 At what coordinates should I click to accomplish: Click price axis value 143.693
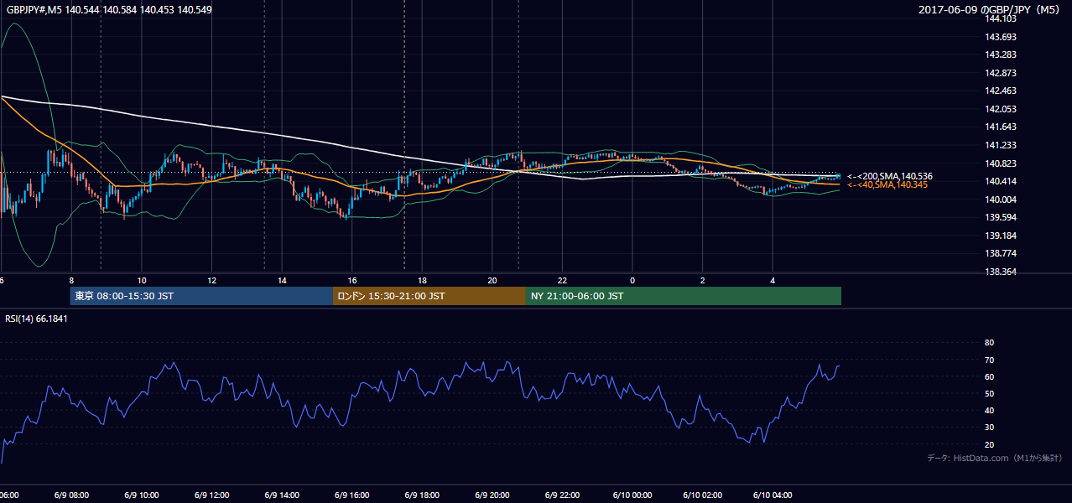pos(1002,37)
